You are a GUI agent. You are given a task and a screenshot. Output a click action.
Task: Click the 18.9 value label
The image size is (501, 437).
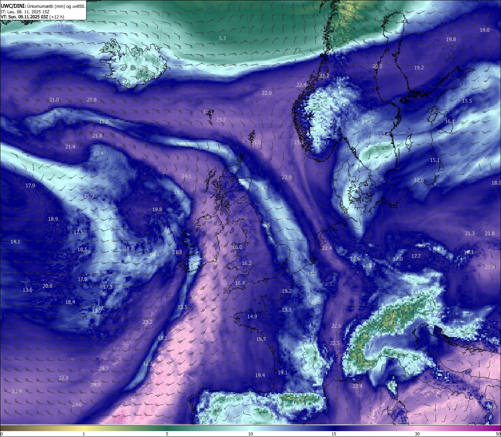tap(53, 219)
